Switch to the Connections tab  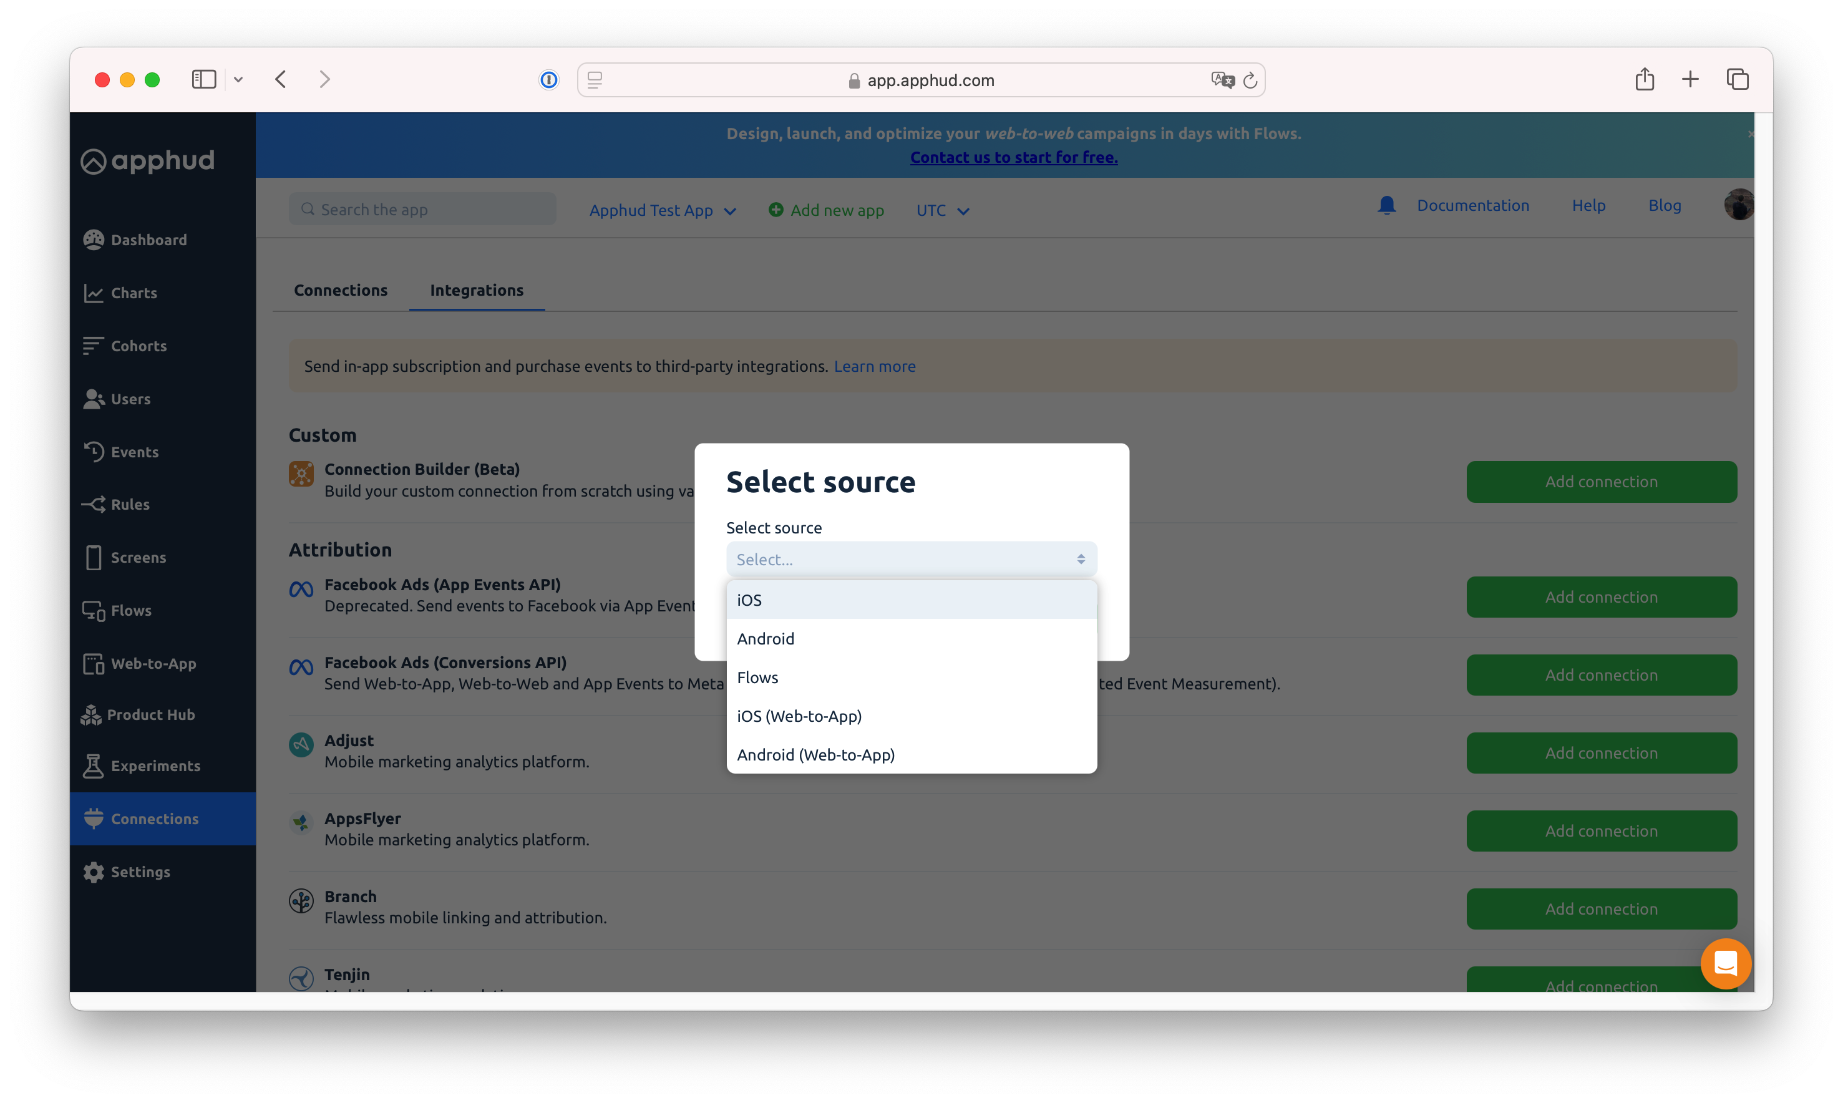341,290
